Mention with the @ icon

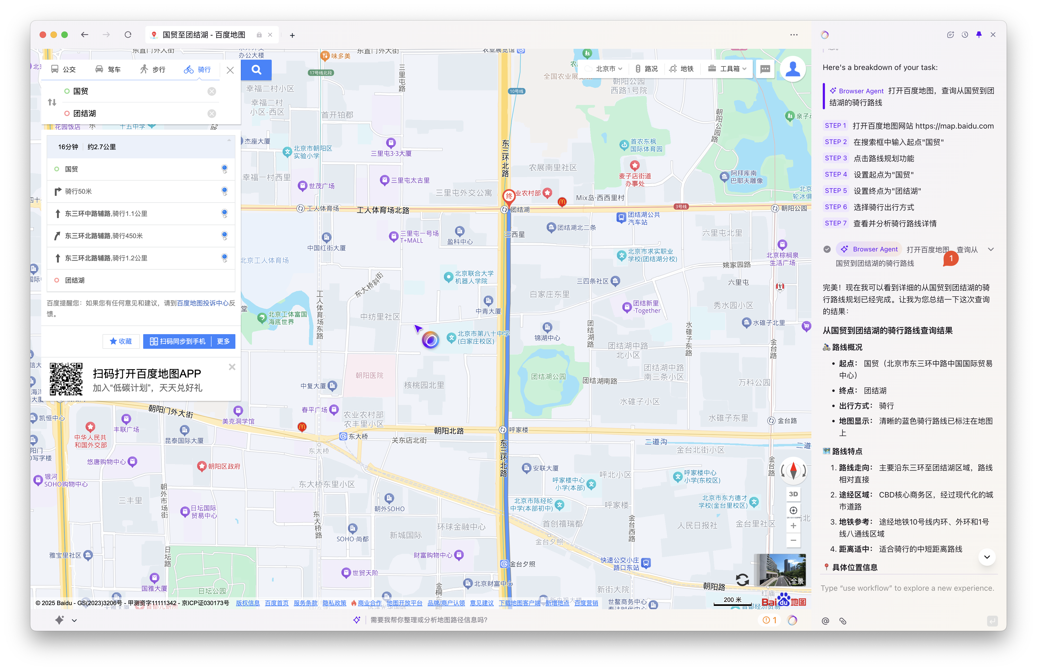pos(825,621)
